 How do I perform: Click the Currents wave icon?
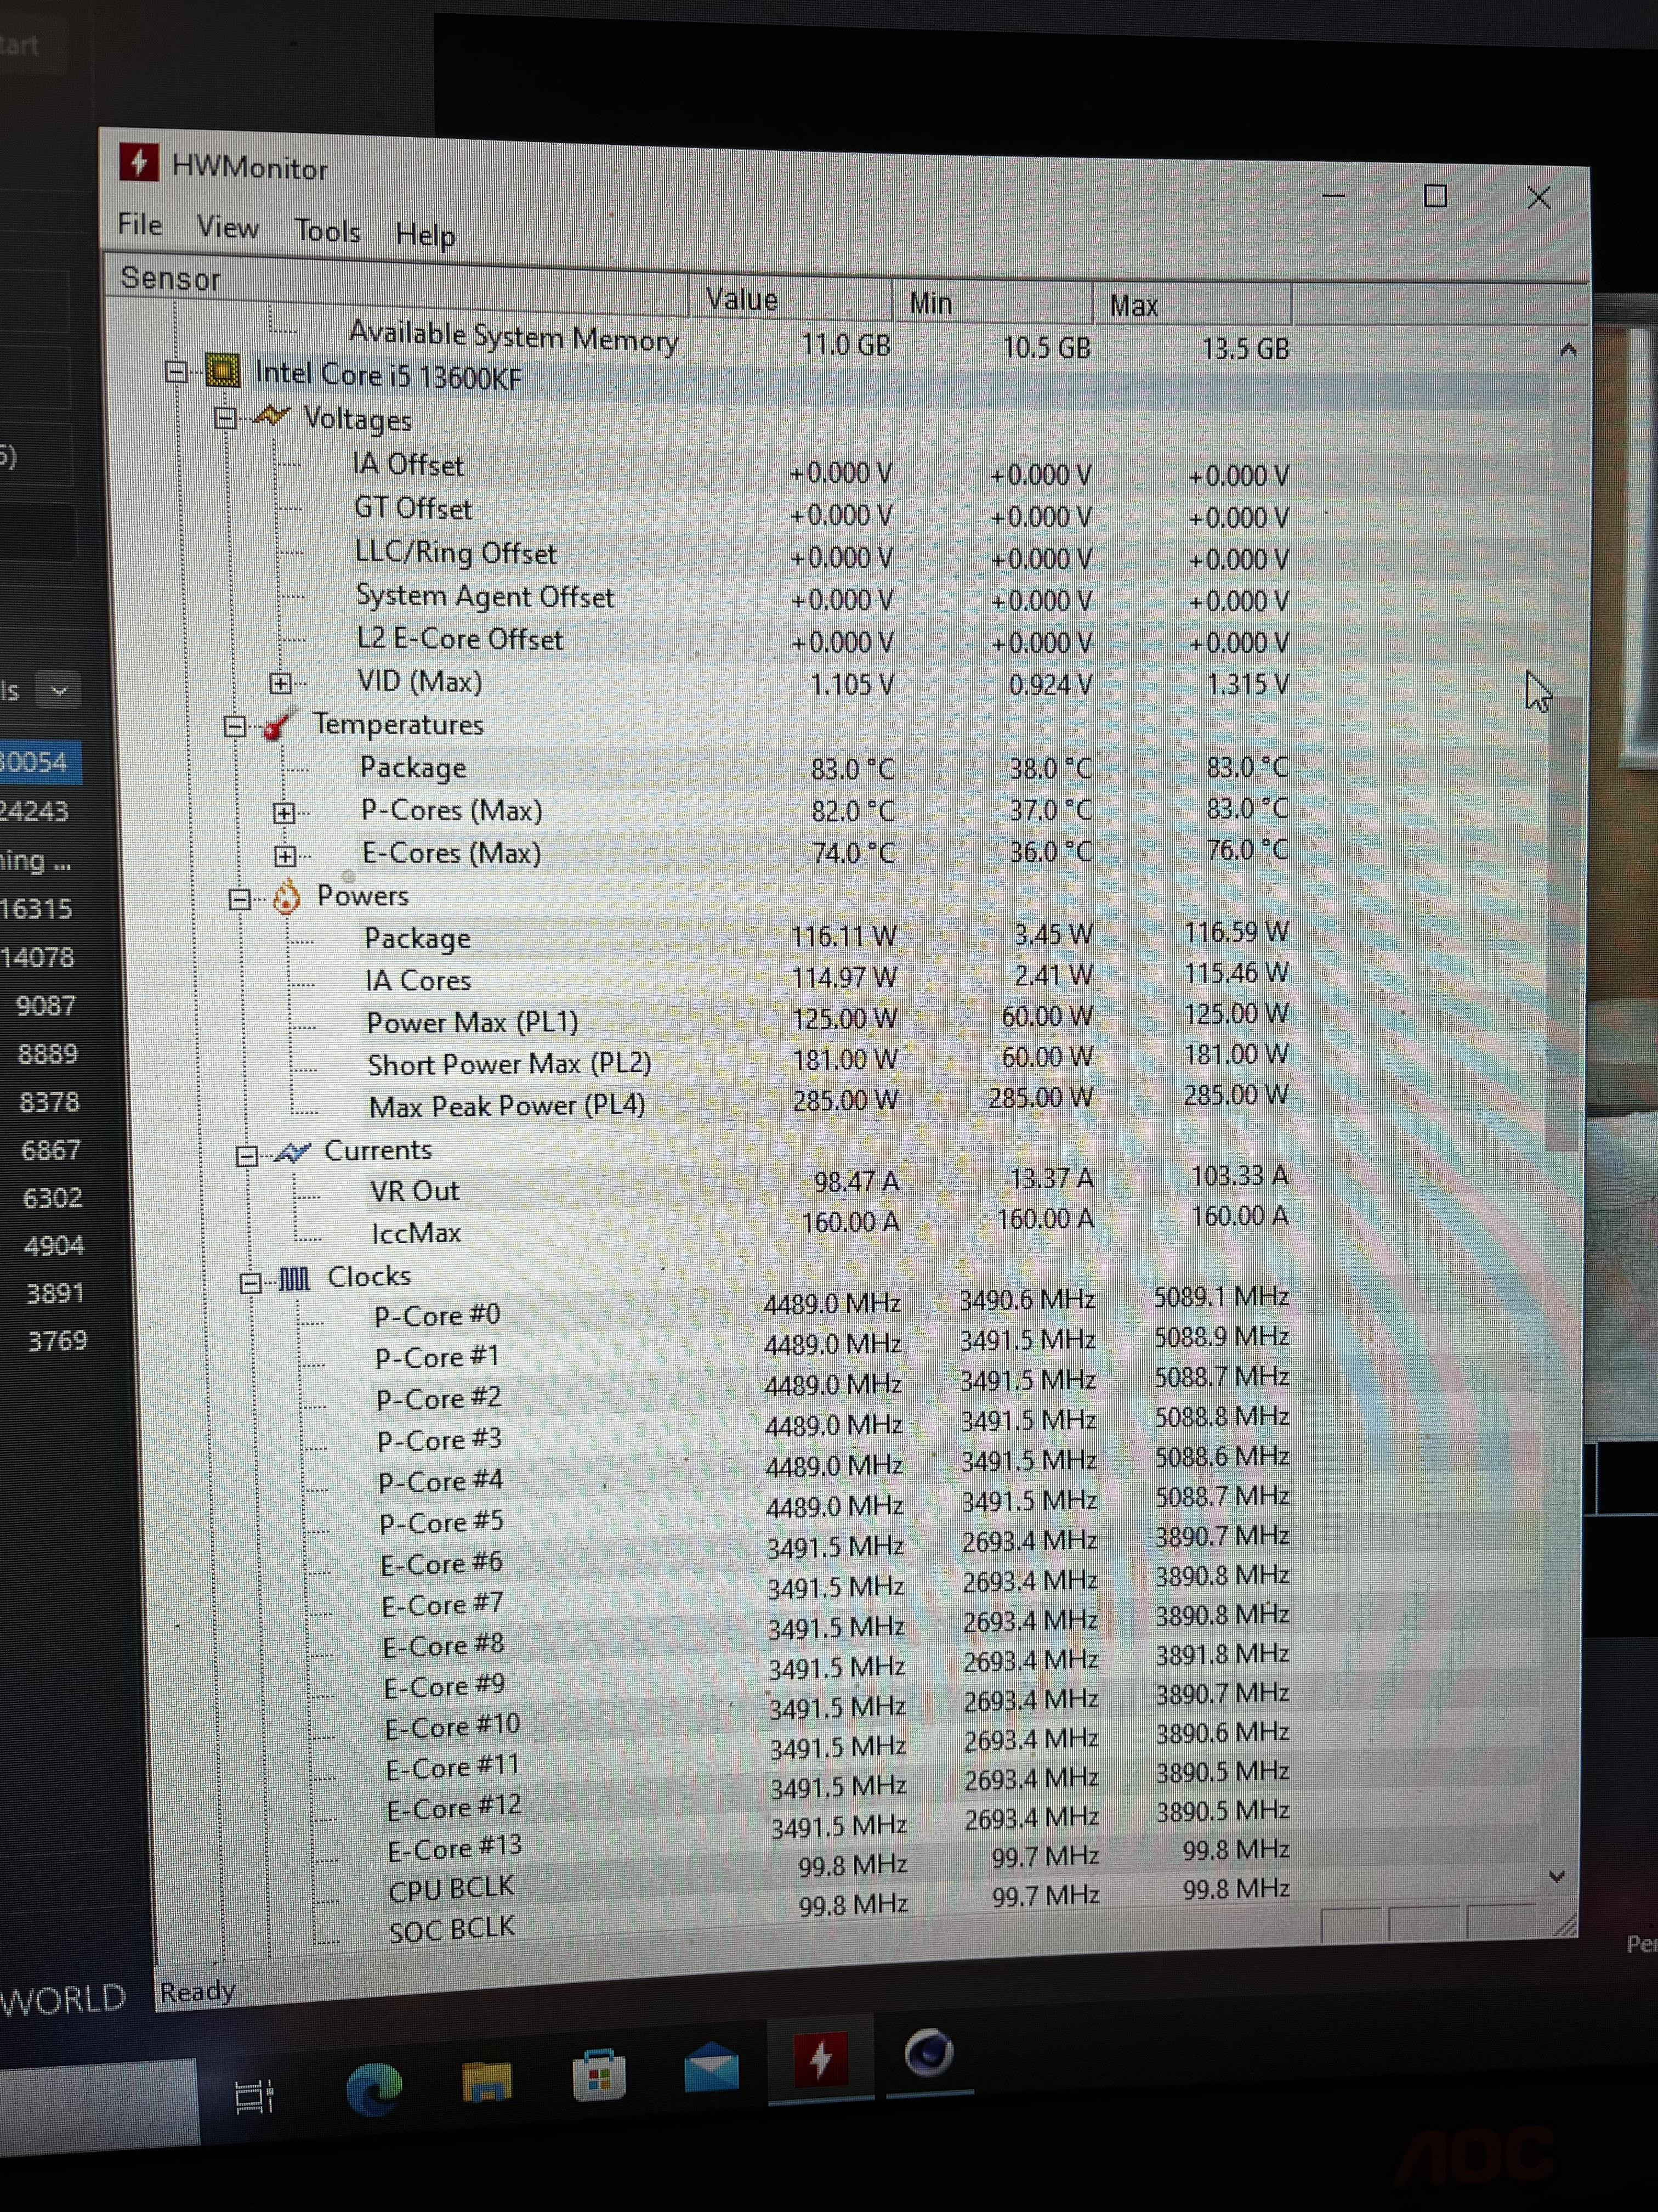(292, 1152)
